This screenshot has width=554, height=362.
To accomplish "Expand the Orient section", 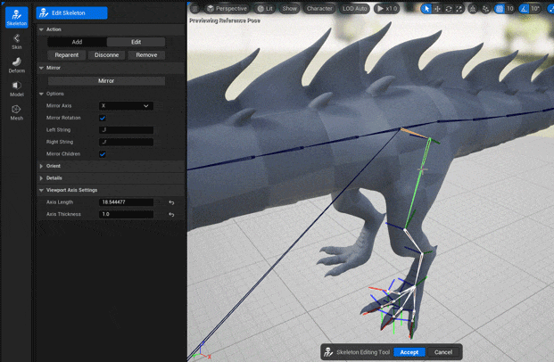I will (x=41, y=166).
